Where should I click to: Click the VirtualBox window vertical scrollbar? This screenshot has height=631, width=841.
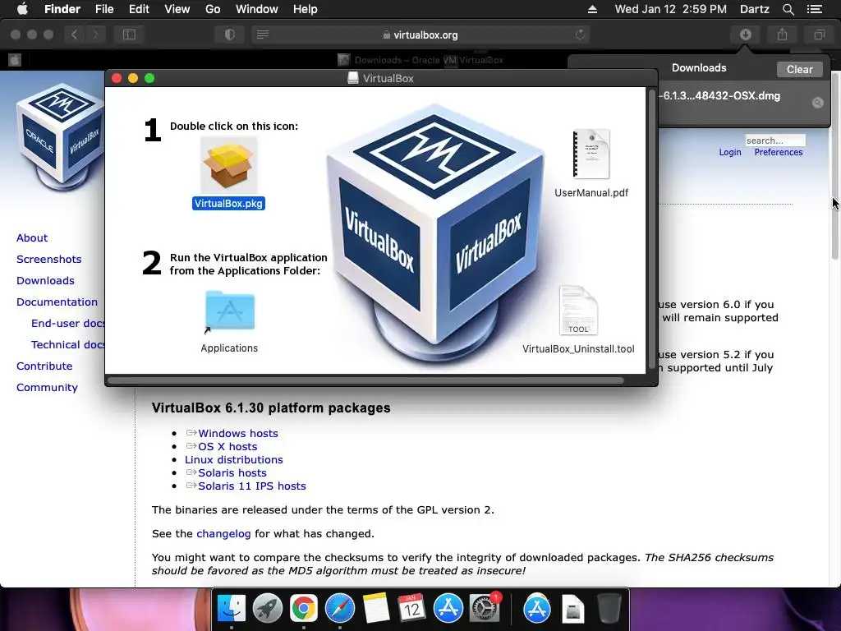pyautogui.click(x=652, y=230)
